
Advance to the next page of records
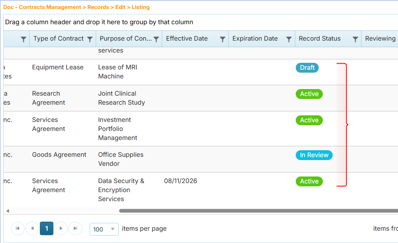pyautogui.click(x=61, y=229)
